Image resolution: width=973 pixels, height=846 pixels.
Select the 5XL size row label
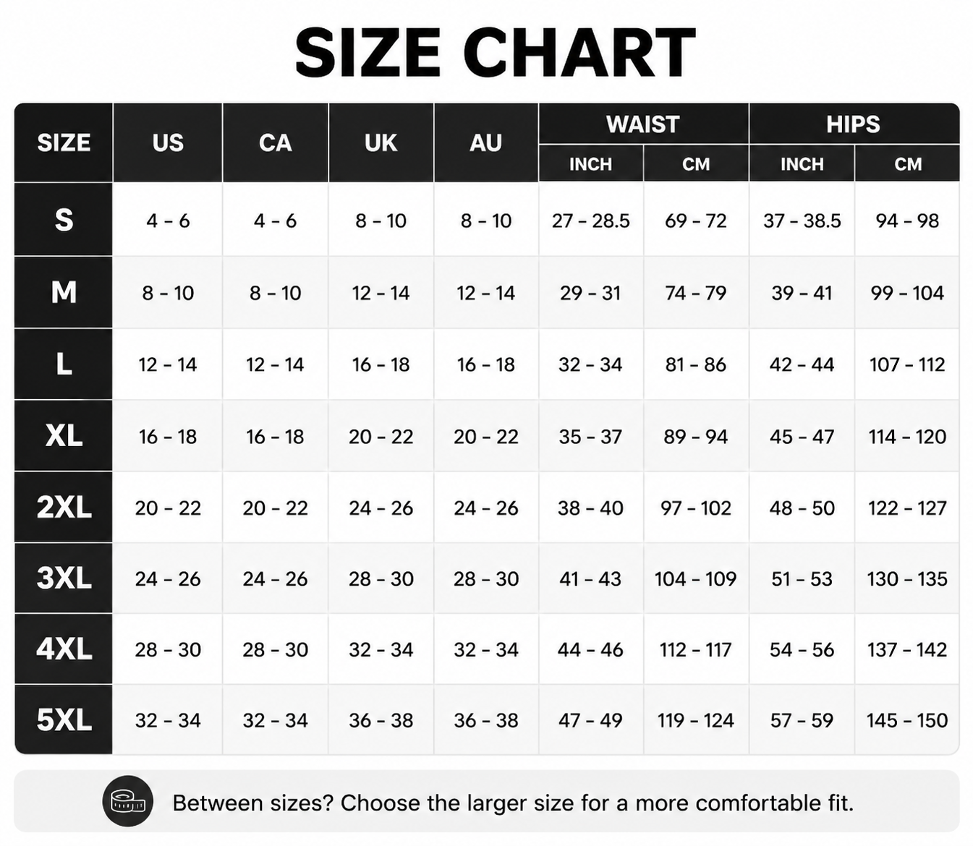[64, 719]
